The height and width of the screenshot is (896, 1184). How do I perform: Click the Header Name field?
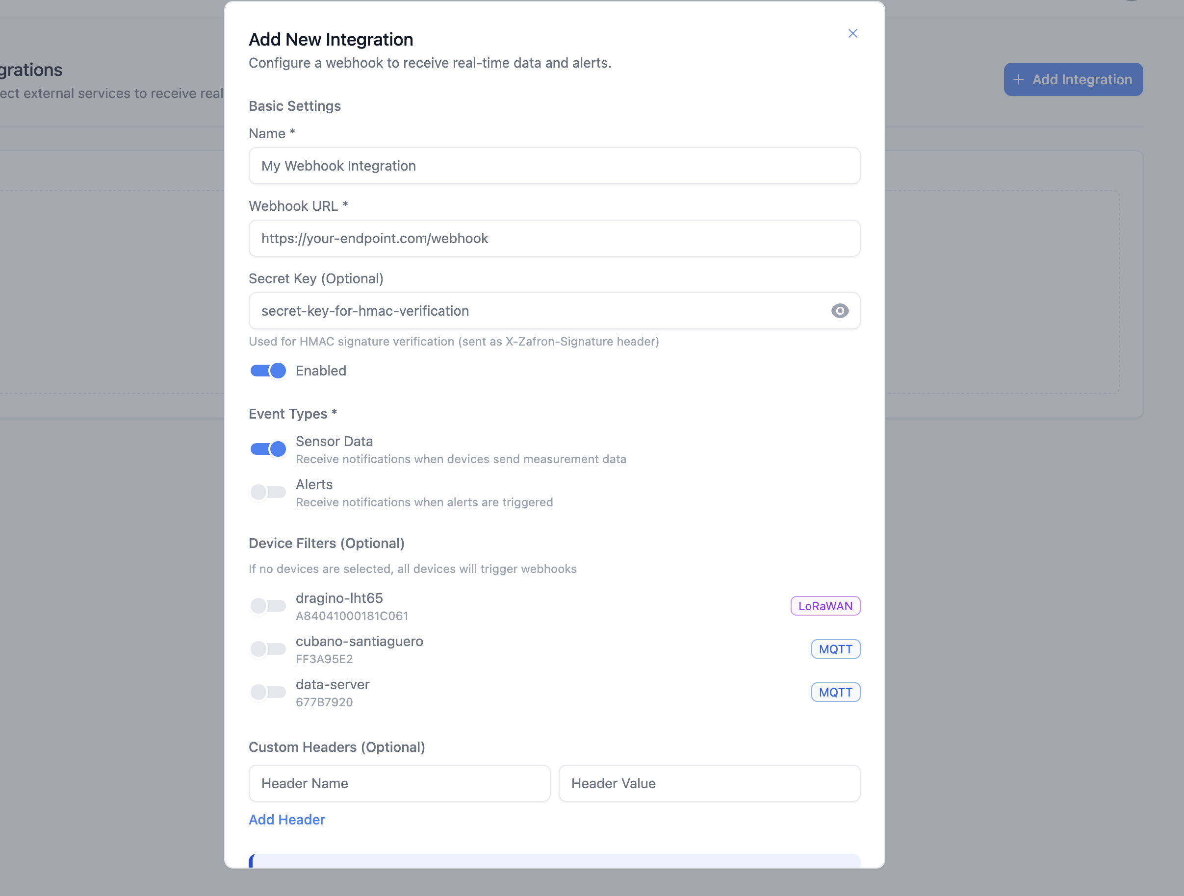[399, 783]
